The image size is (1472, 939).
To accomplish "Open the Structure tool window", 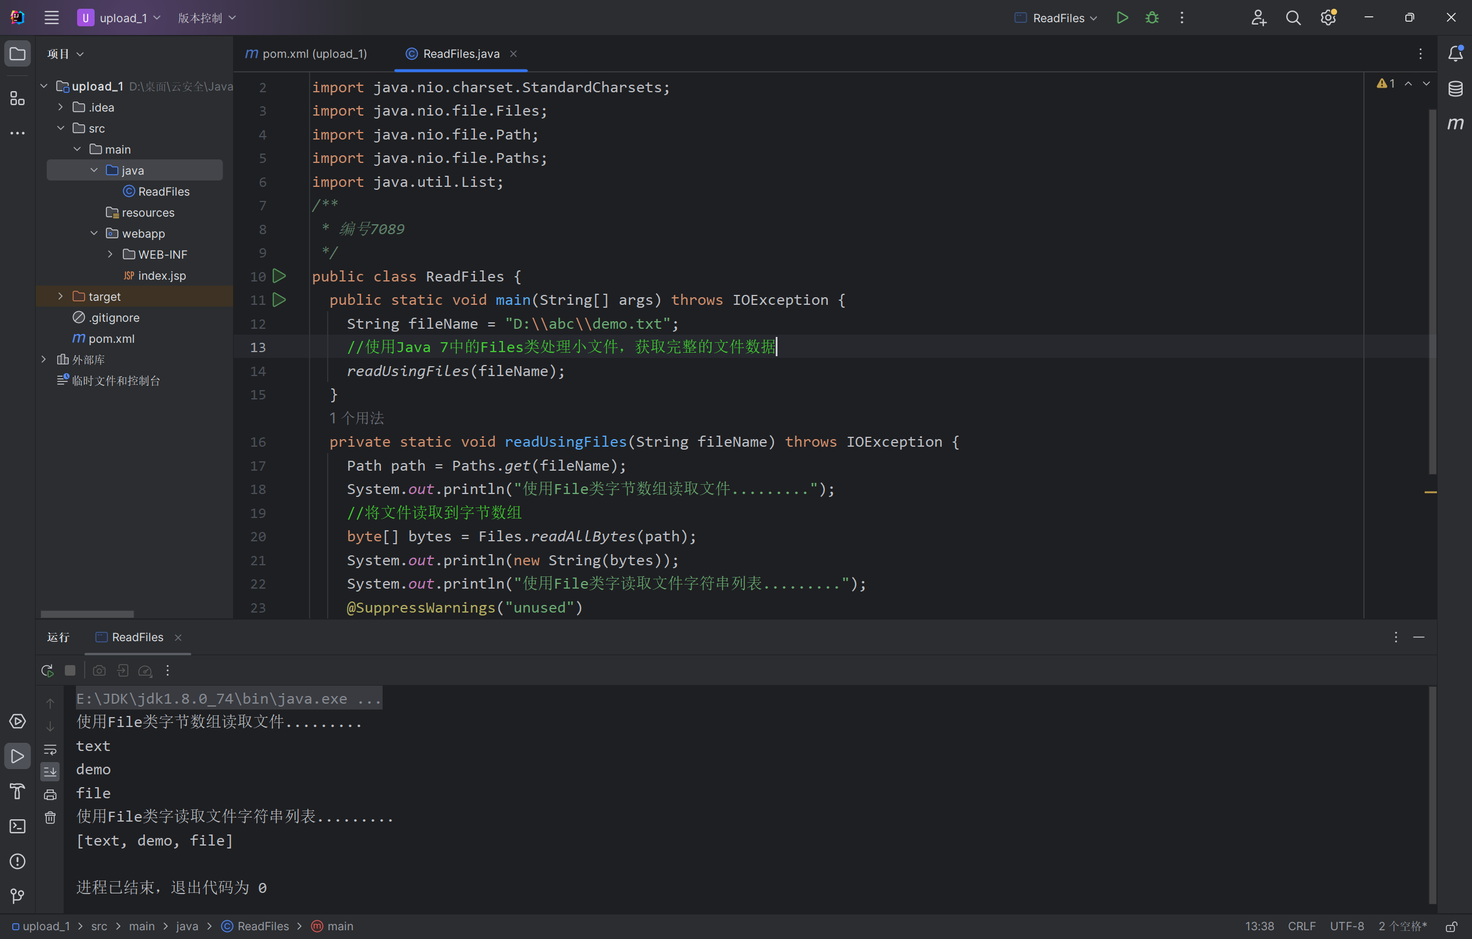I will pyautogui.click(x=17, y=98).
